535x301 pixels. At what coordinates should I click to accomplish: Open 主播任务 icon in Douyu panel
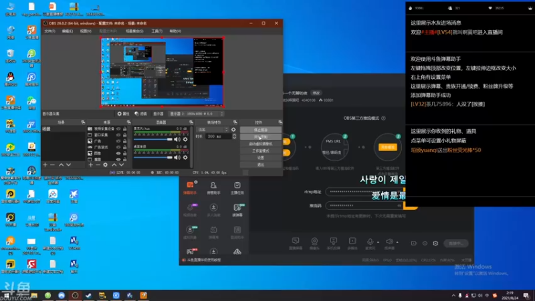tap(237, 188)
